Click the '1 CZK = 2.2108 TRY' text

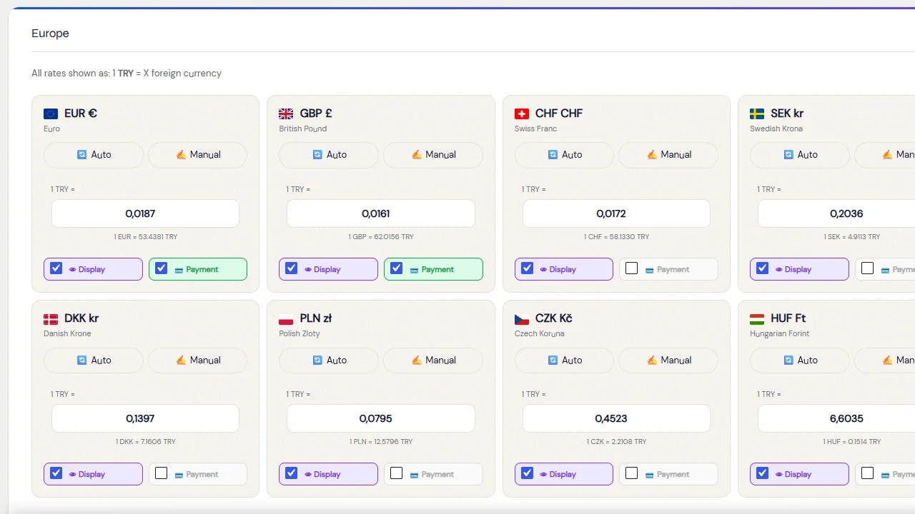click(616, 442)
